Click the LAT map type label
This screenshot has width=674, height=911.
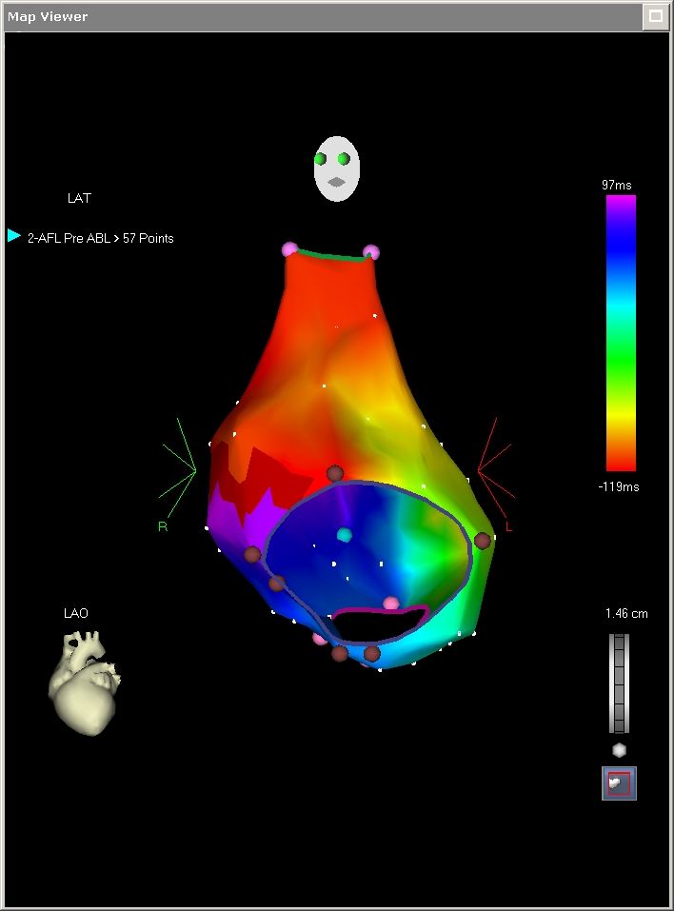coord(79,198)
